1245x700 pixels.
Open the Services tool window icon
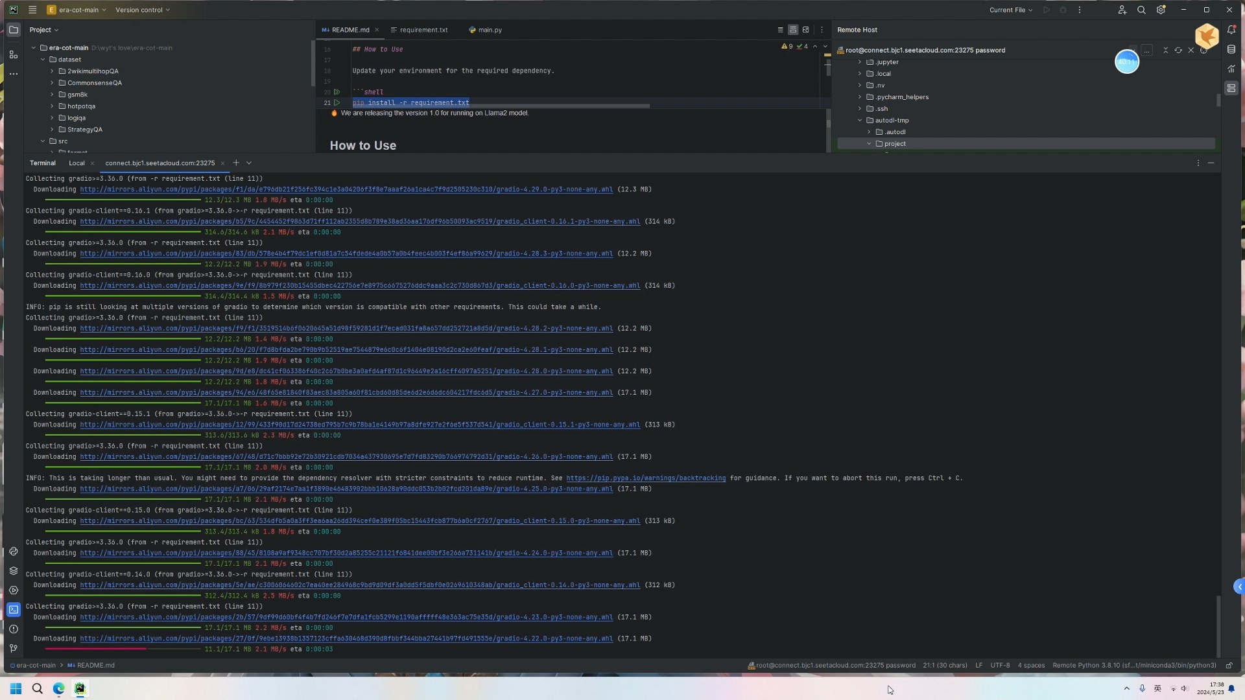click(x=14, y=590)
